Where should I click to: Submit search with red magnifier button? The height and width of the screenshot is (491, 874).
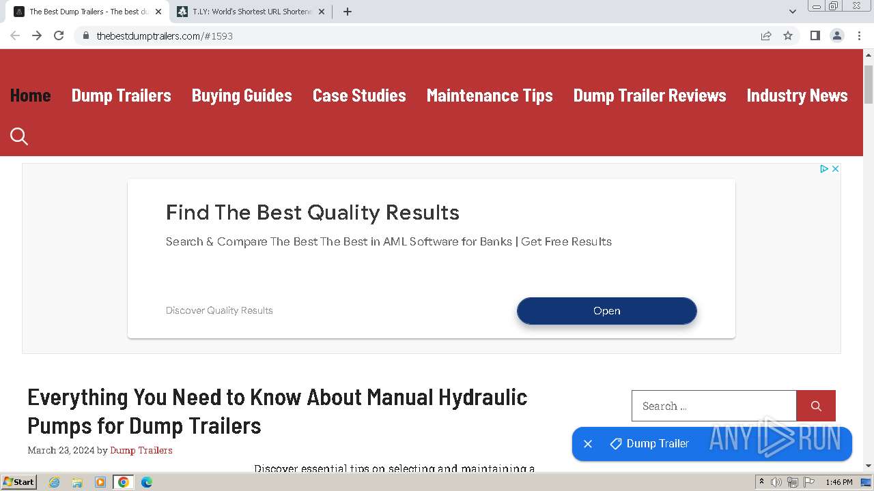click(x=816, y=406)
